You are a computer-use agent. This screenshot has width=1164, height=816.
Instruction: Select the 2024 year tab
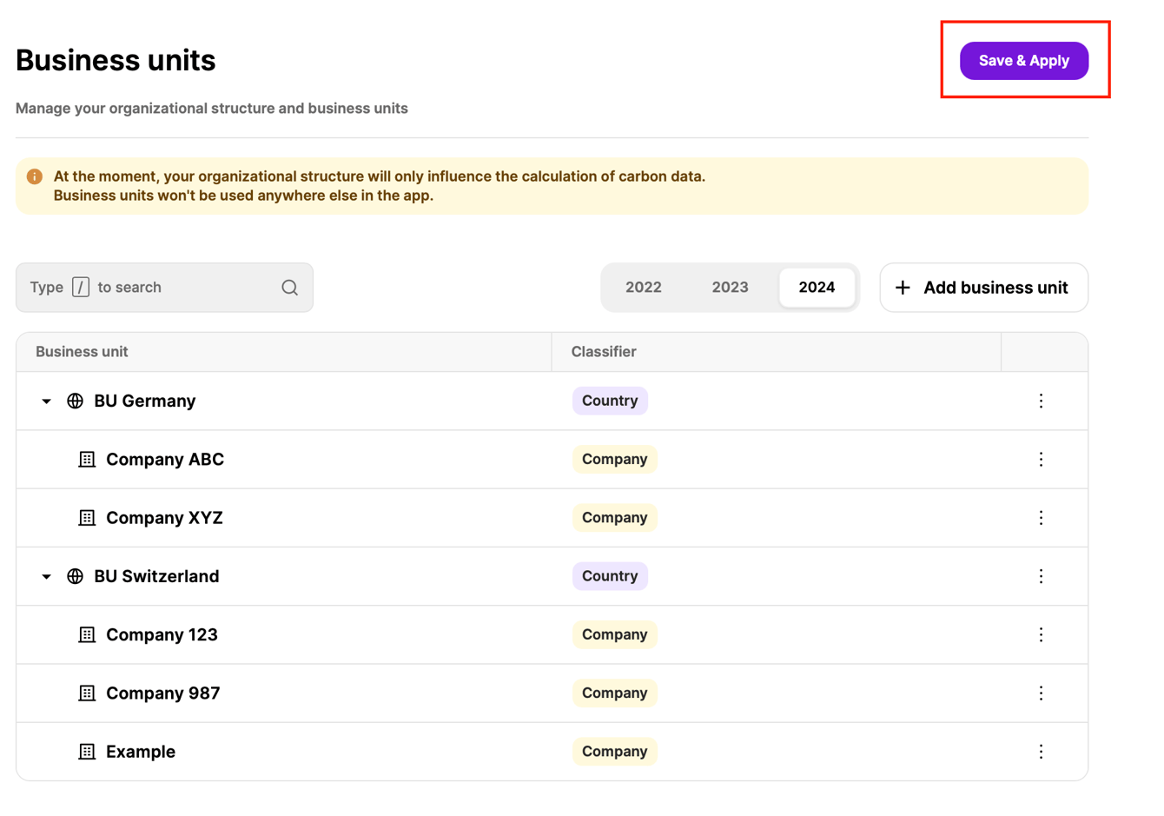pyautogui.click(x=817, y=288)
